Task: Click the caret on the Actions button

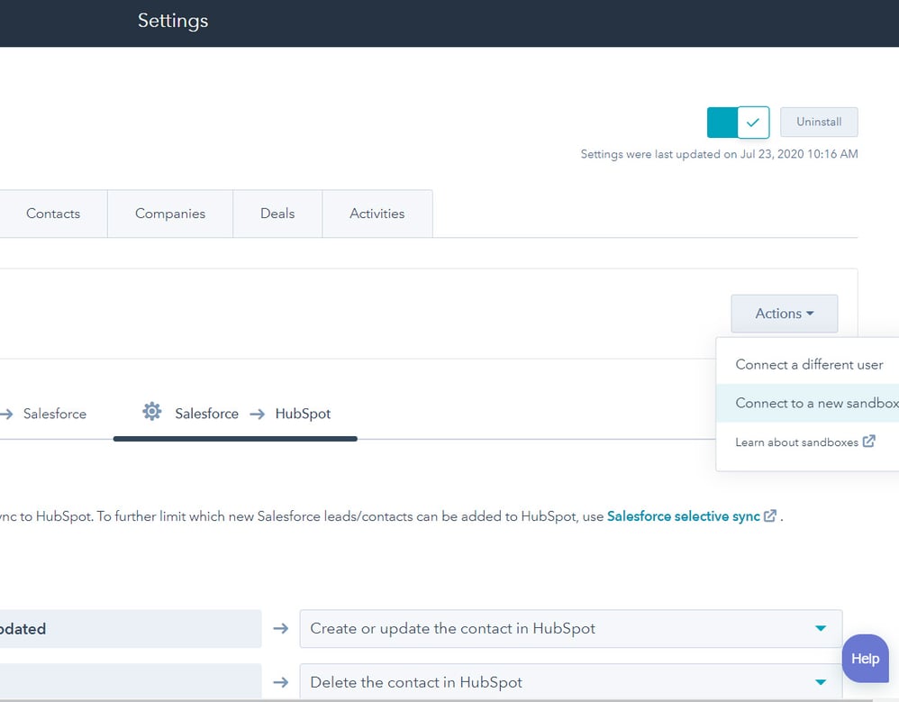Action: (x=808, y=314)
